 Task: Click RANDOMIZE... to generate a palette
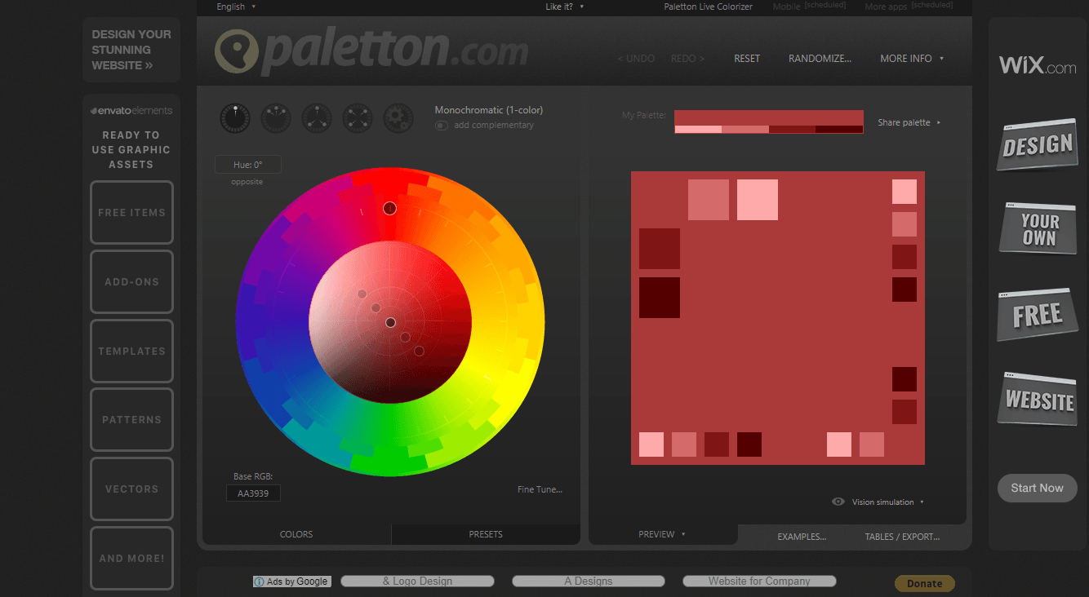[x=820, y=59]
